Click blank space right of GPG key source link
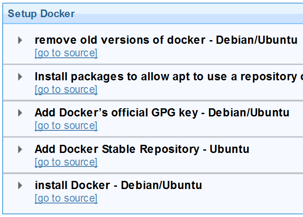 (199, 126)
